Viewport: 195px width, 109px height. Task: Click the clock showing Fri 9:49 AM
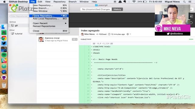coord(155,2)
